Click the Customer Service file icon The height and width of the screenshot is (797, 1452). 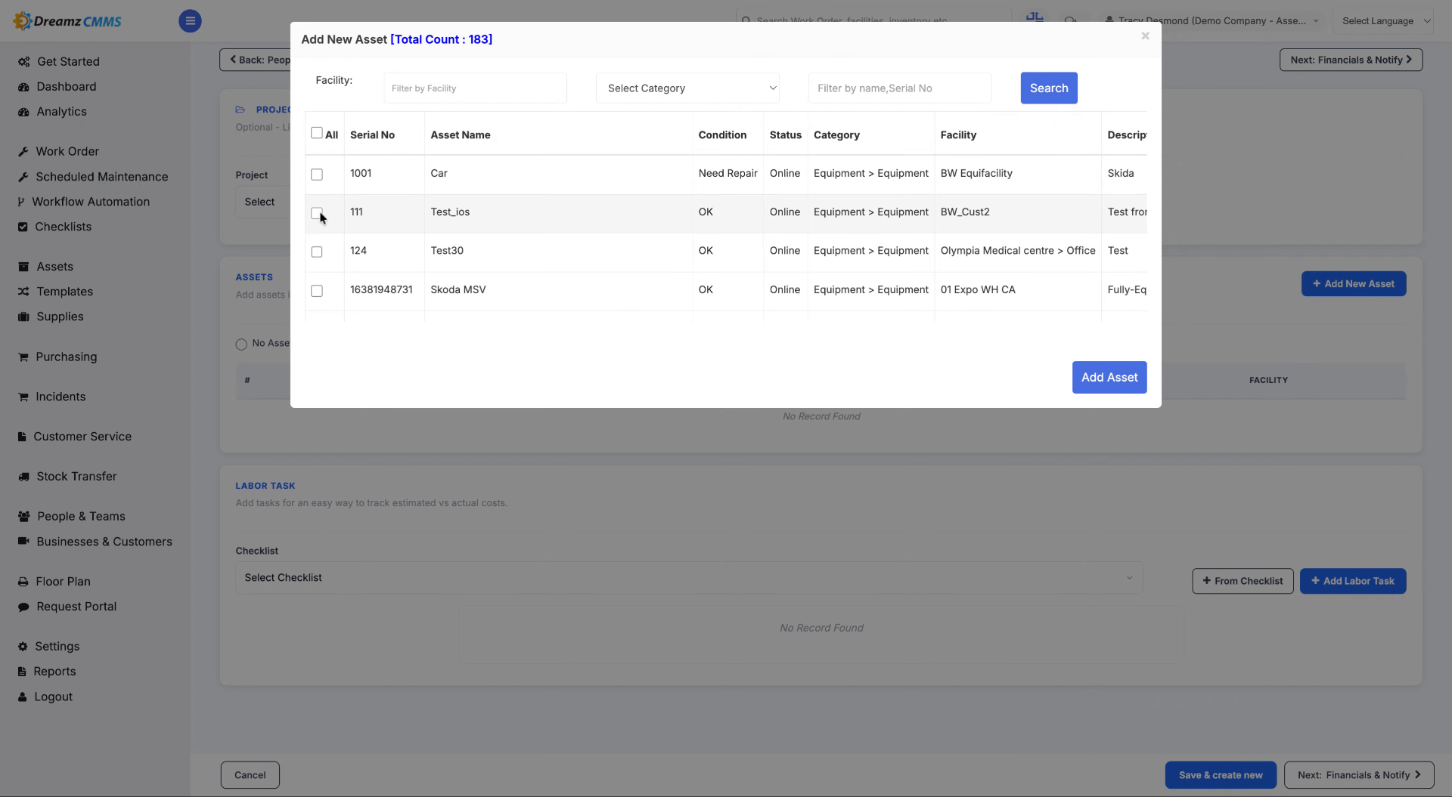(x=22, y=437)
